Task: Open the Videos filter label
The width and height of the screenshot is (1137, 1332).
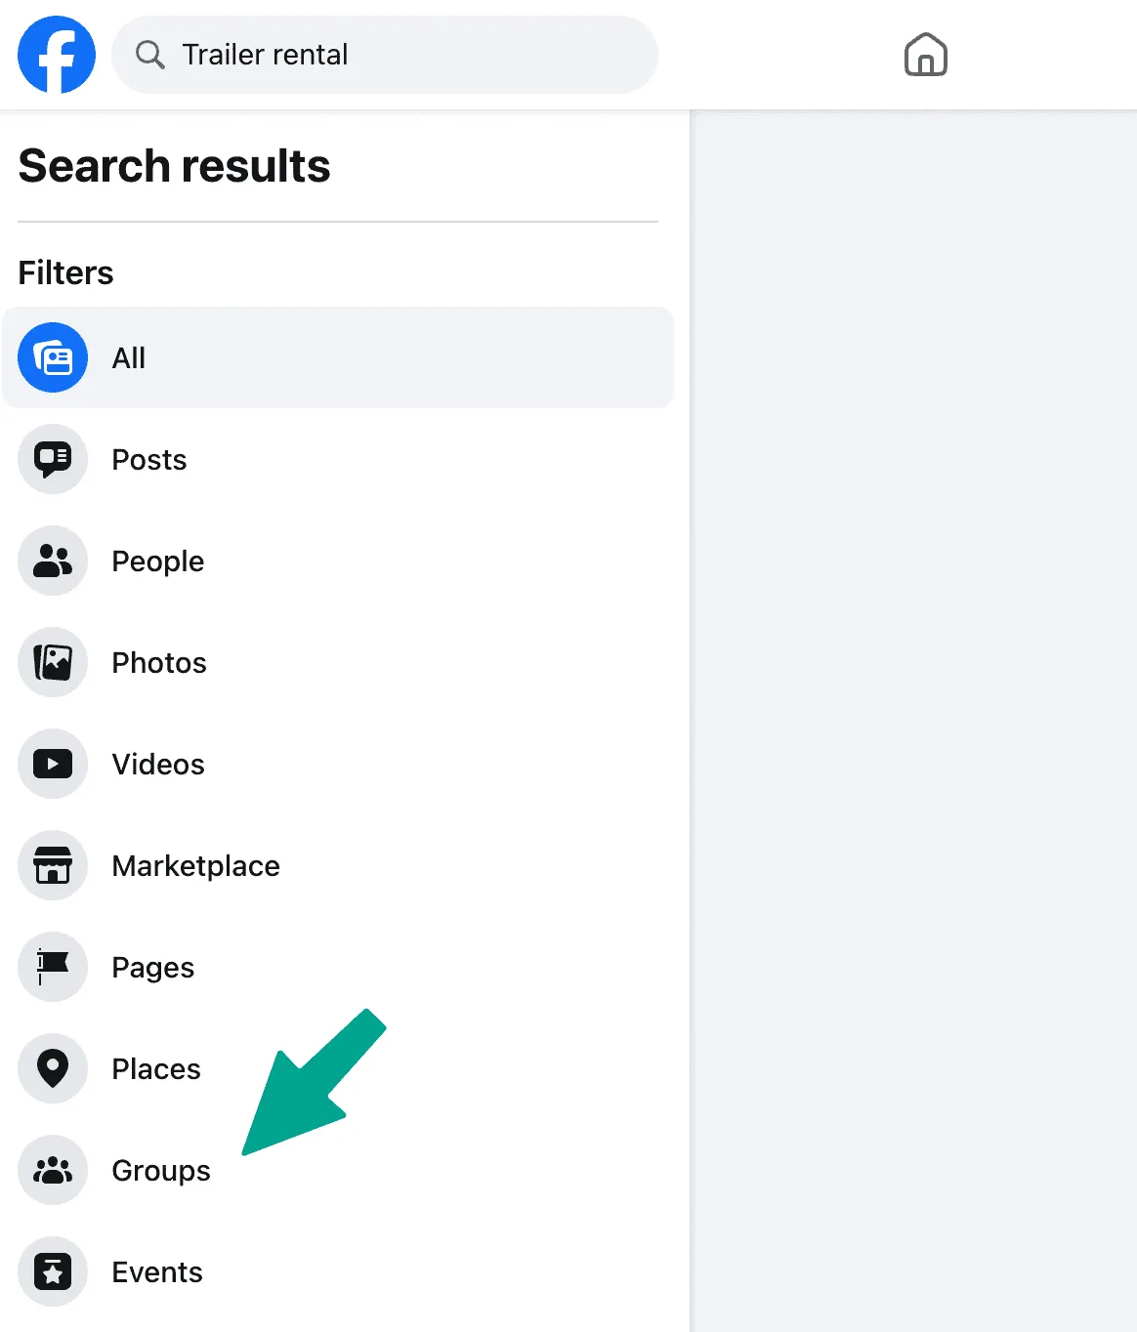Action: 158,765
